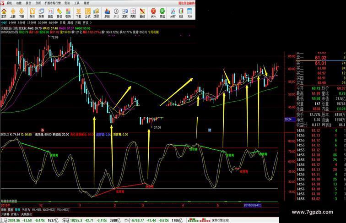Click the app logo icon in title bar
This screenshot has height=223, width=346.
click(x=2, y=3)
